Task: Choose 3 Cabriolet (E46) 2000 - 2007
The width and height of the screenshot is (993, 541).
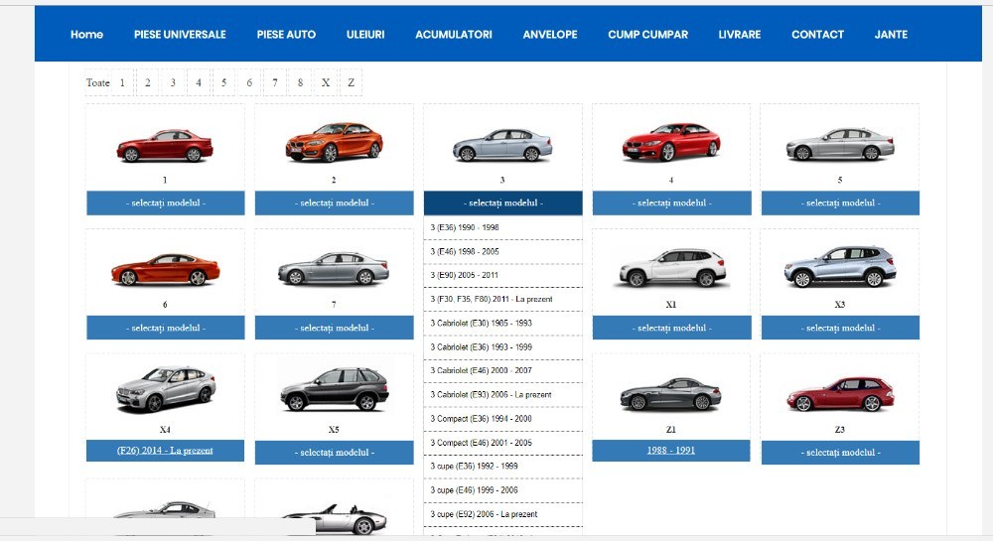Action: 502,371
